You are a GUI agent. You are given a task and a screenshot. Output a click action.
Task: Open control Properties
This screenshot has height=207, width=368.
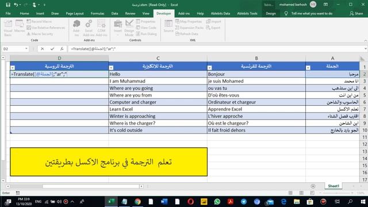145,21
